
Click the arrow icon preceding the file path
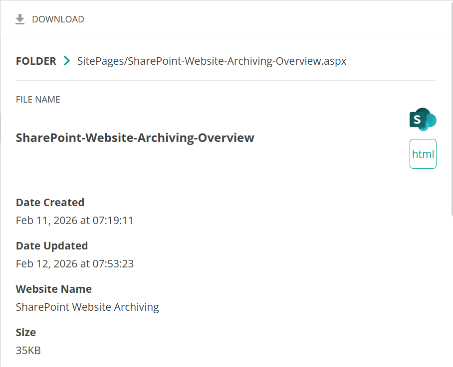[67, 61]
